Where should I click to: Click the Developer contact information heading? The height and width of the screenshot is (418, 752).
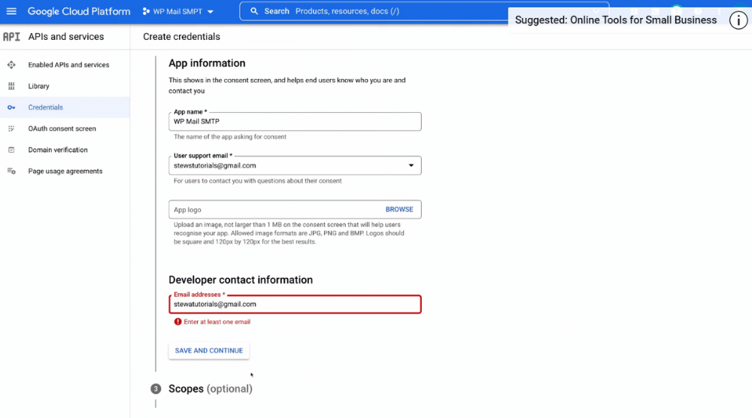point(241,280)
